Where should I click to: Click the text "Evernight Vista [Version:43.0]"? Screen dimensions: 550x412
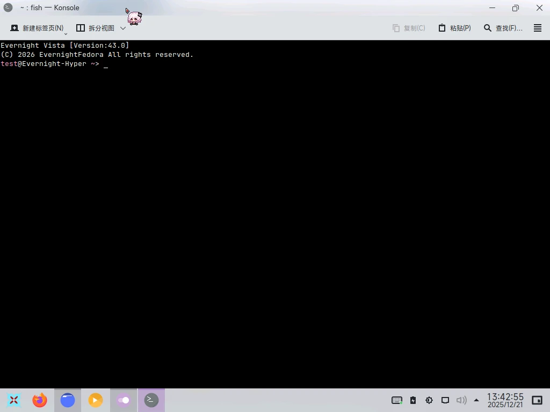(65, 46)
